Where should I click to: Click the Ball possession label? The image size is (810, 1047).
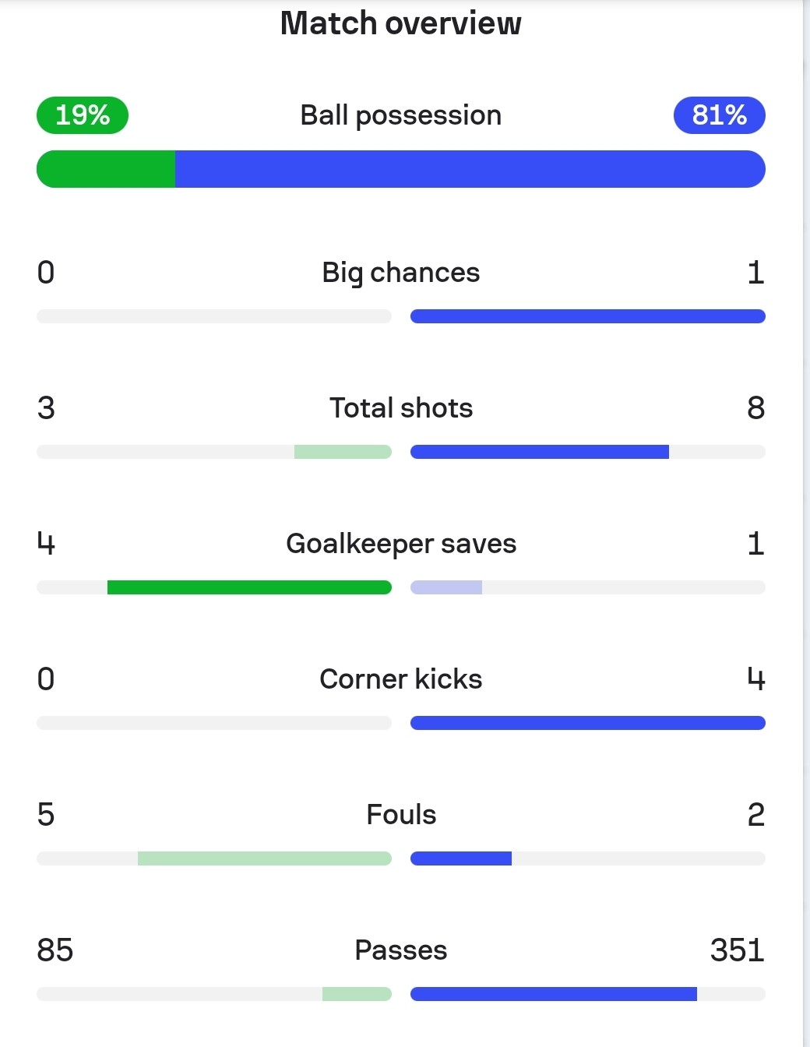click(x=400, y=115)
